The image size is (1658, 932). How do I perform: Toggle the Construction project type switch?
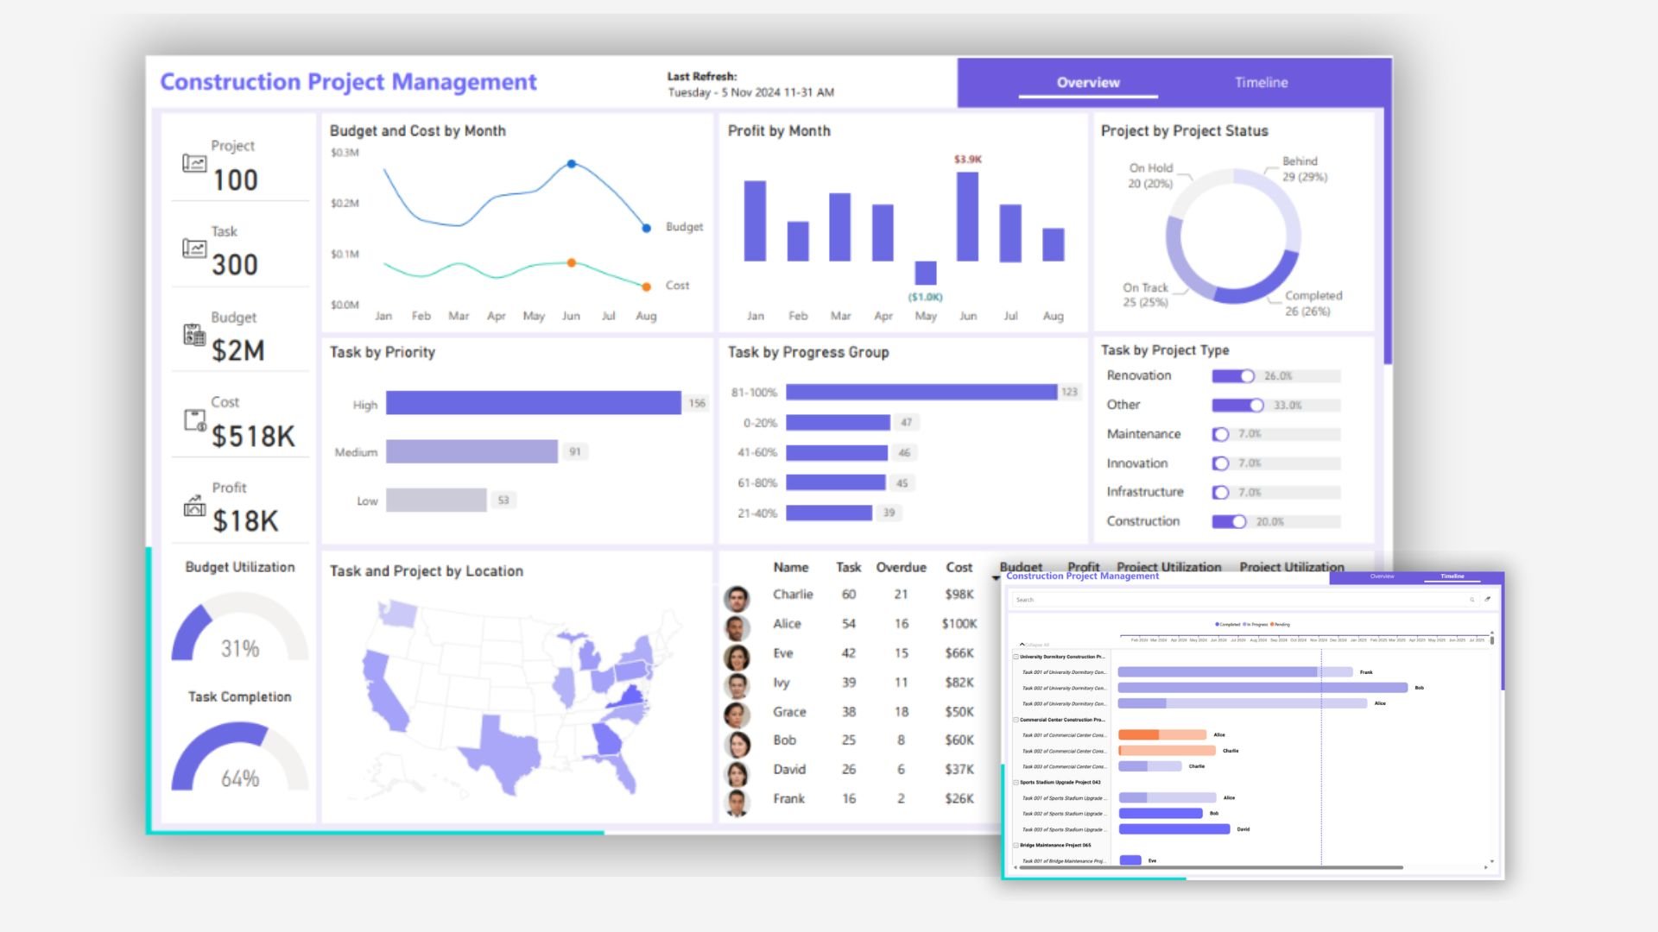tap(1229, 522)
